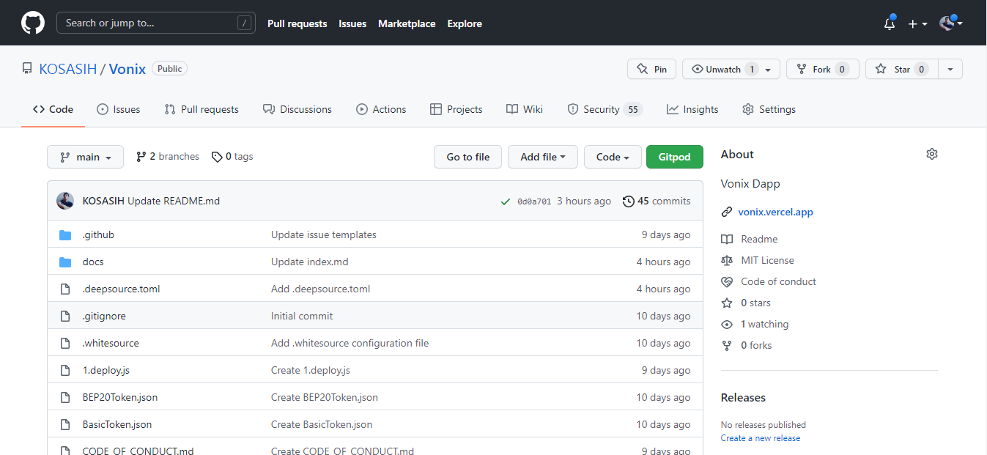Image resolution: width=987 pixels, height=455 pixels.
Task: View the MIT License link
Action: [x=767, y=260]
